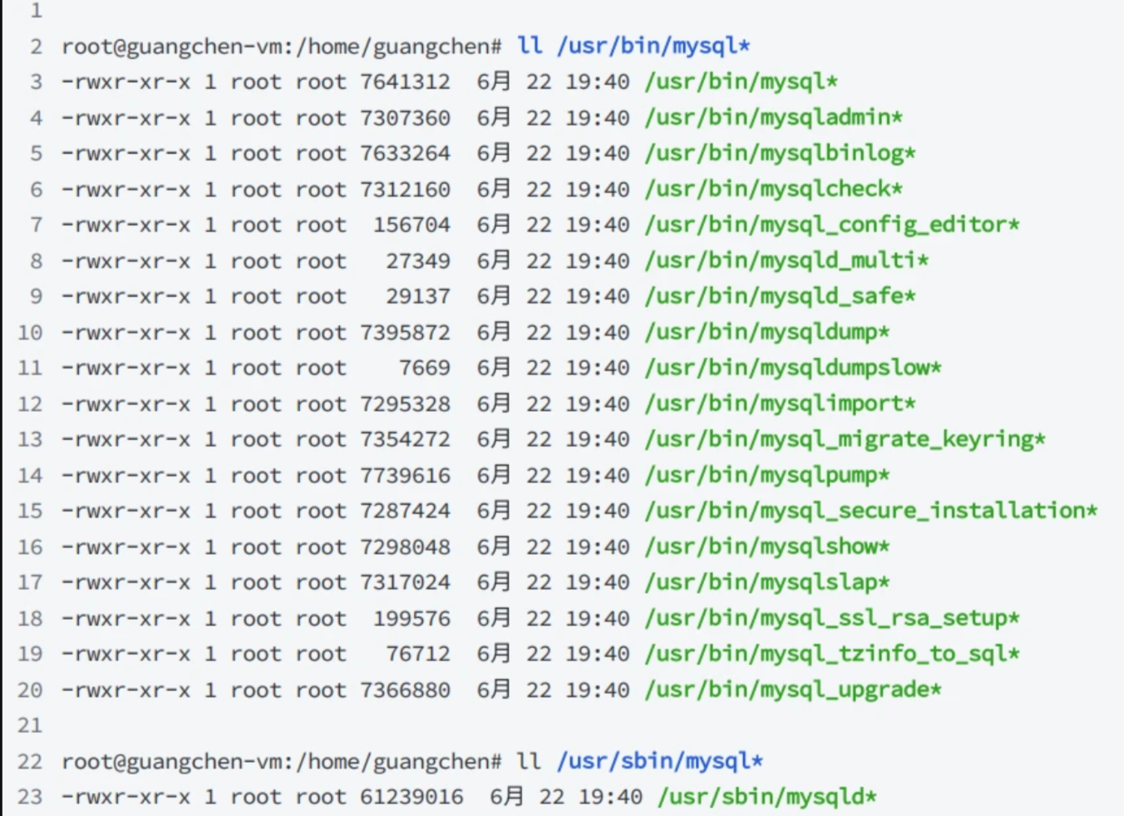The image size is (1124, 816).
Task: Click file size 7641312
Action: pos(405,82)
